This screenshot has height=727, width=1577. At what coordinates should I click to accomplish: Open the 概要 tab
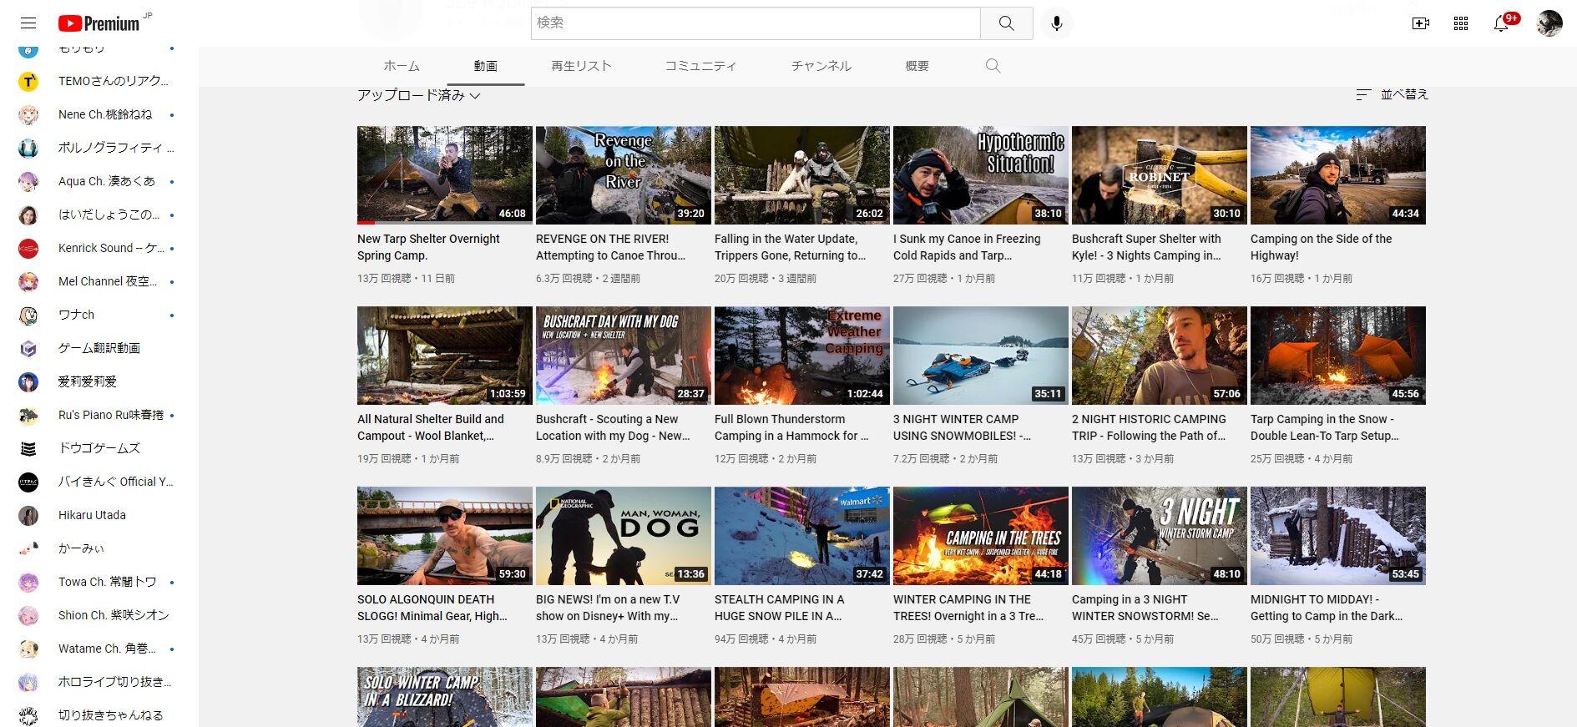[x=917, y=66]
